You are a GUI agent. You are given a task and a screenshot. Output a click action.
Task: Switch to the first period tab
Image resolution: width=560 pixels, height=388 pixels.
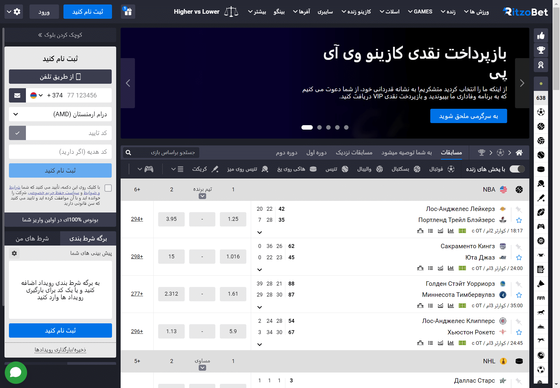(316, 153)
